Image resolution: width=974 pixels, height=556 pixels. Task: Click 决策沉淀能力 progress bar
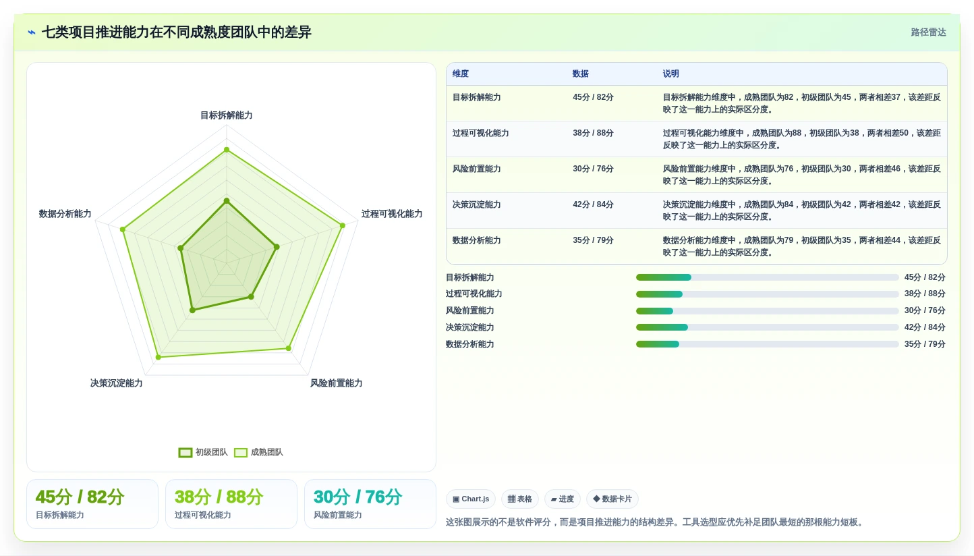pos(768,327)
